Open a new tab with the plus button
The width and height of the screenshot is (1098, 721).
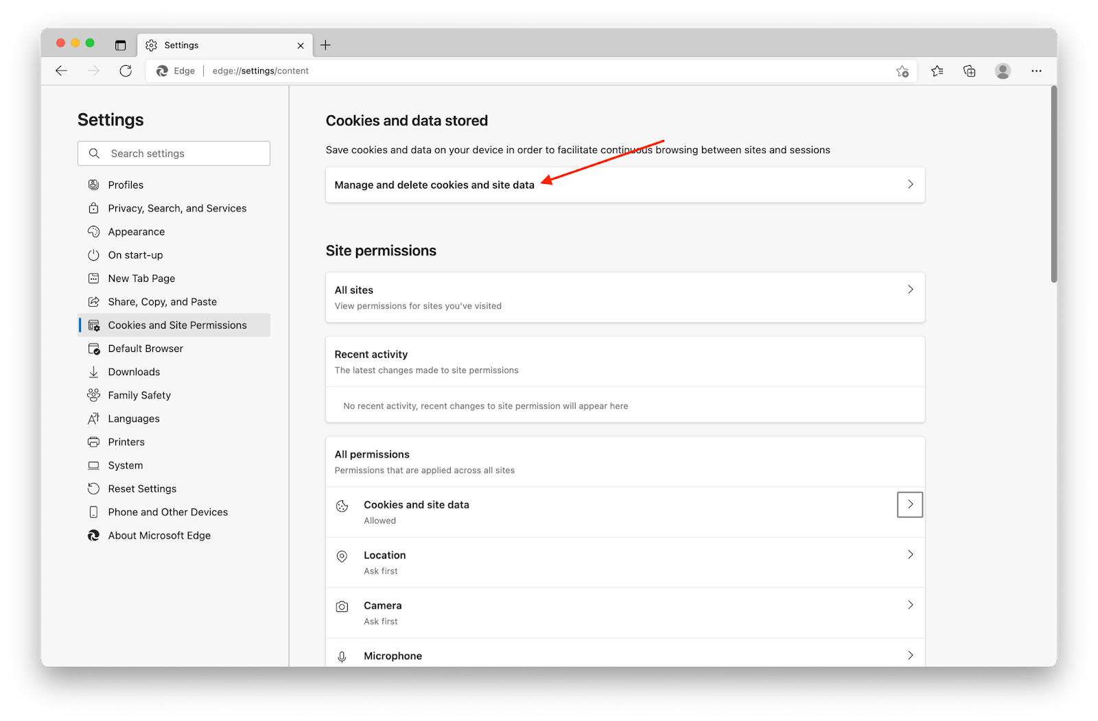(325, 45)
